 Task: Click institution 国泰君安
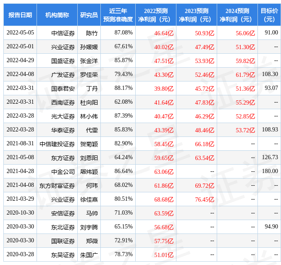63,89
